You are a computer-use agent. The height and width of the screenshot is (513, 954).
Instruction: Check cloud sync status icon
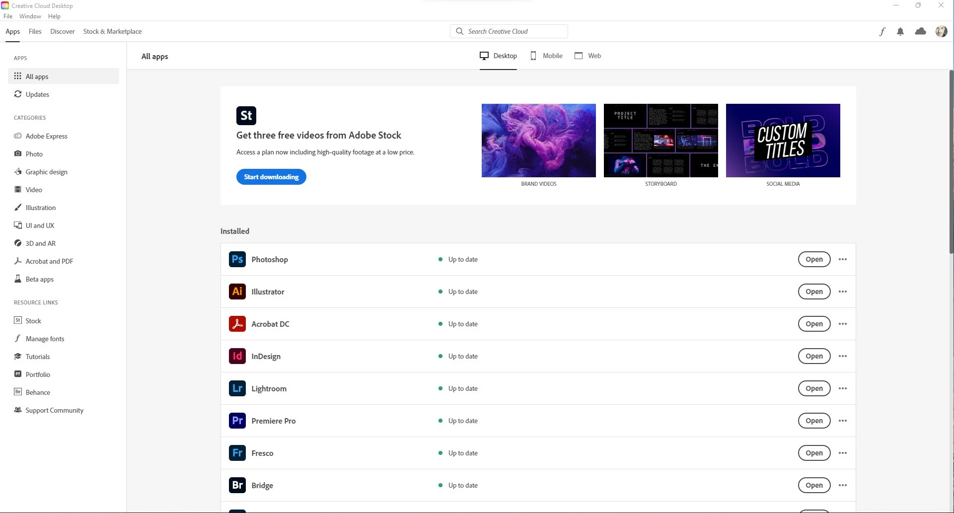921,31
